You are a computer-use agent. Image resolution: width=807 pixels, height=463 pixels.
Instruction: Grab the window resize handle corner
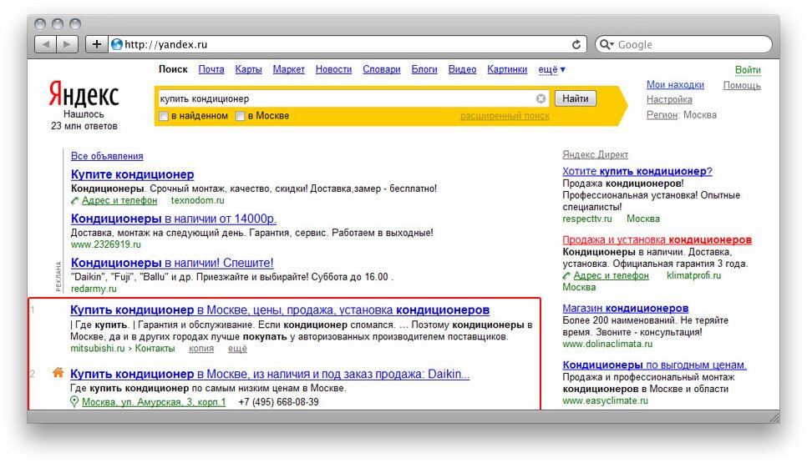click(x=774, y=417)
